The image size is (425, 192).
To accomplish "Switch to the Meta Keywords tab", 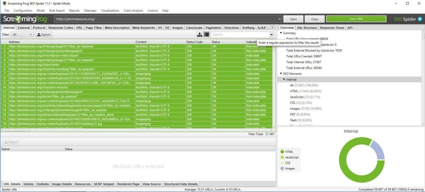I will point(144,28).
